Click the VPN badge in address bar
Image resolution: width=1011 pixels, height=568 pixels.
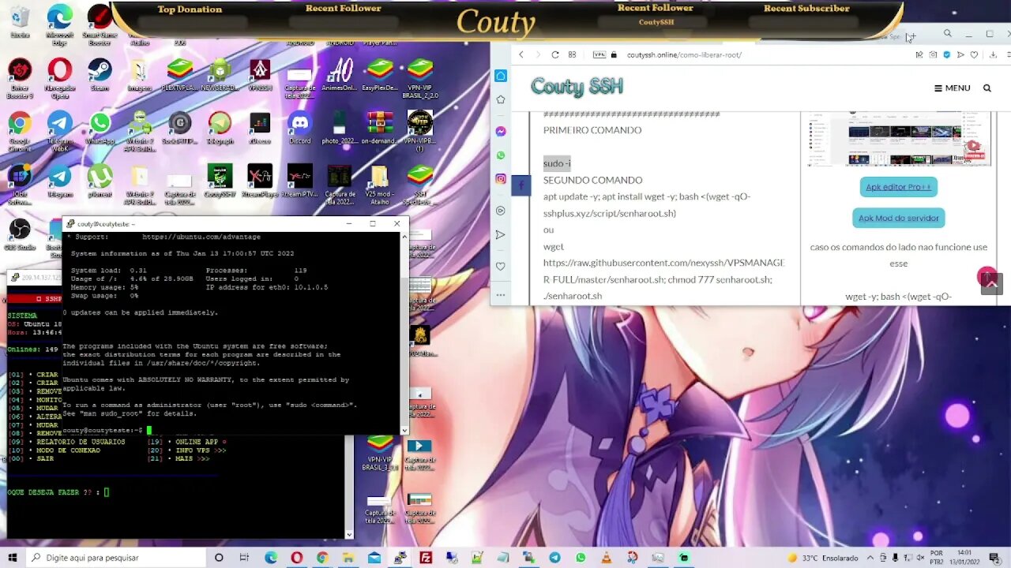599,54
